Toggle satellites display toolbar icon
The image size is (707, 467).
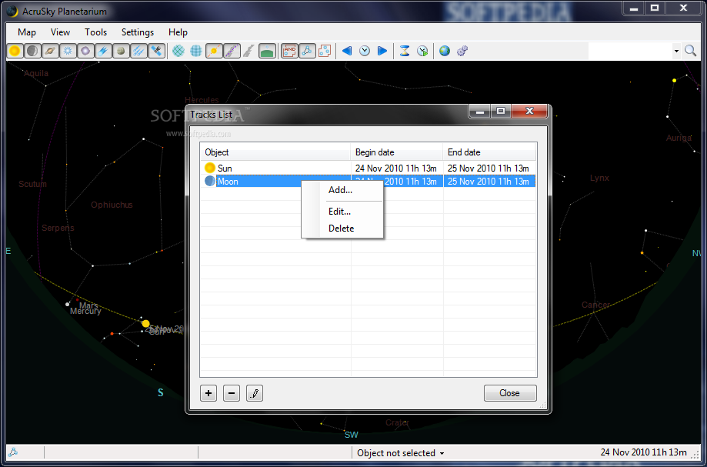156,51
